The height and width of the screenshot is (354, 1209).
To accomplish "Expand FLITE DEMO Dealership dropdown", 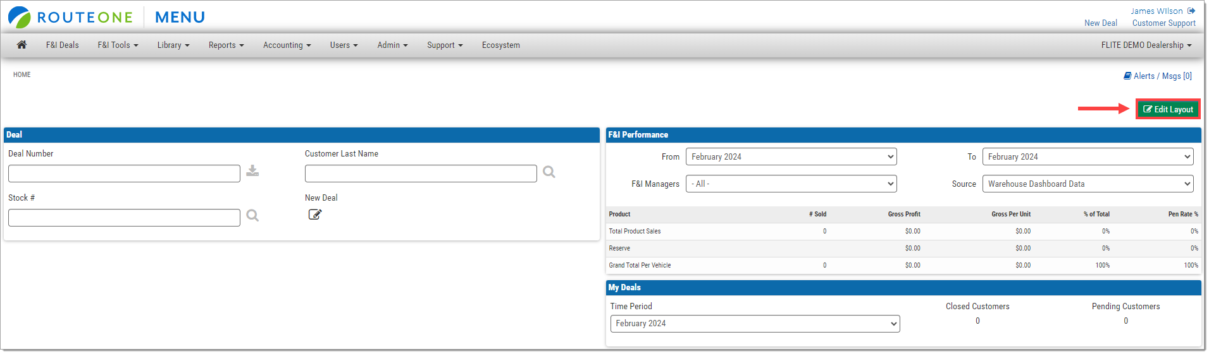I will [1146, 45].
